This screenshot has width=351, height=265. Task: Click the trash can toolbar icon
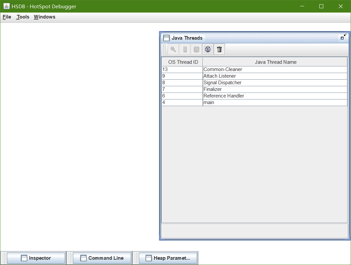pyautogui.click(x=219, y=49)
